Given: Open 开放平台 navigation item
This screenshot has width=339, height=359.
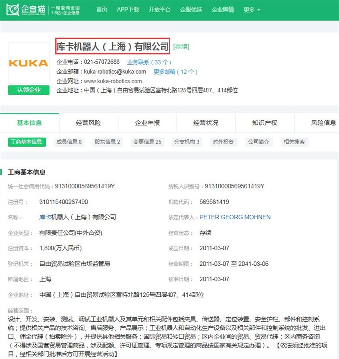Looking at the screenshot, I should [x=160, y=10].
